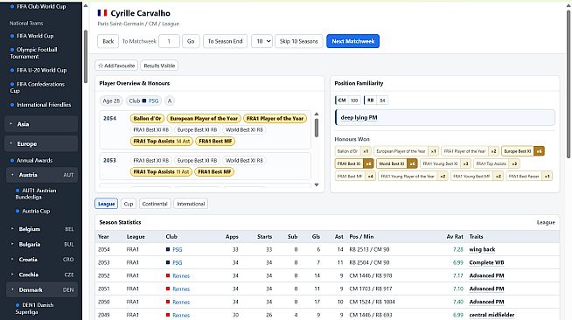Click the 2054 Ballon d'Or badge
Viewport: 572px width, 320px height.
pos(147,118)
